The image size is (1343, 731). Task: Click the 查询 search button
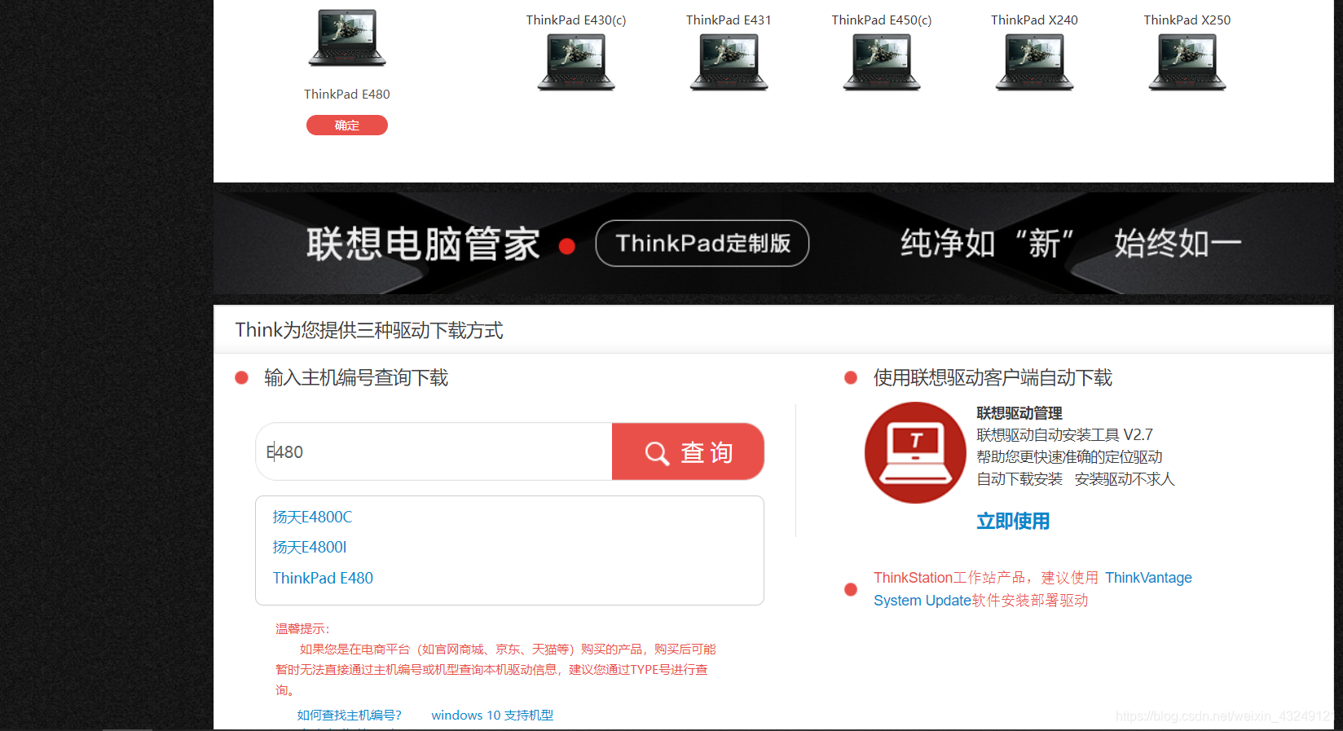[x=688, y=451]
